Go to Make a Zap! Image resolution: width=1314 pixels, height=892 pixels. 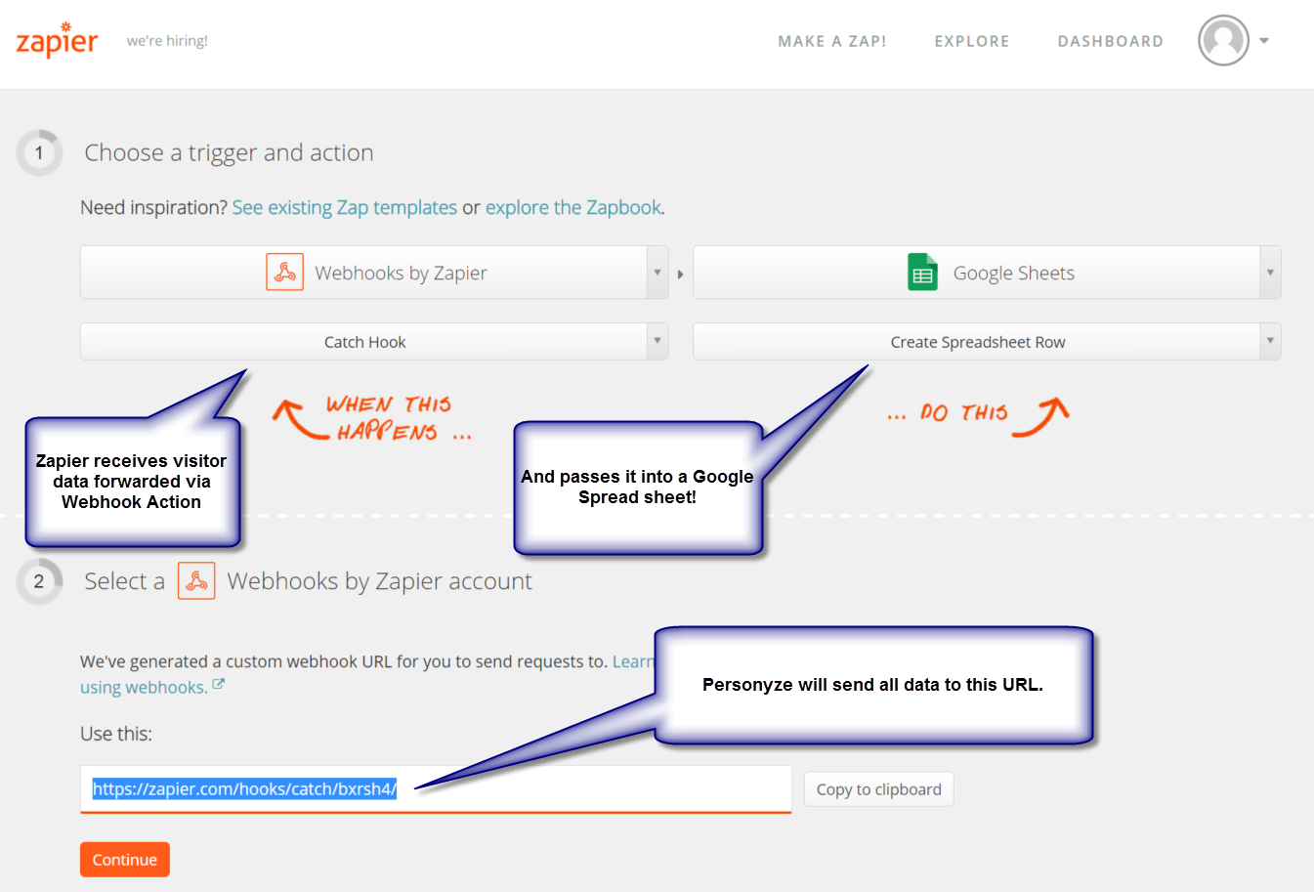[832, 41]
